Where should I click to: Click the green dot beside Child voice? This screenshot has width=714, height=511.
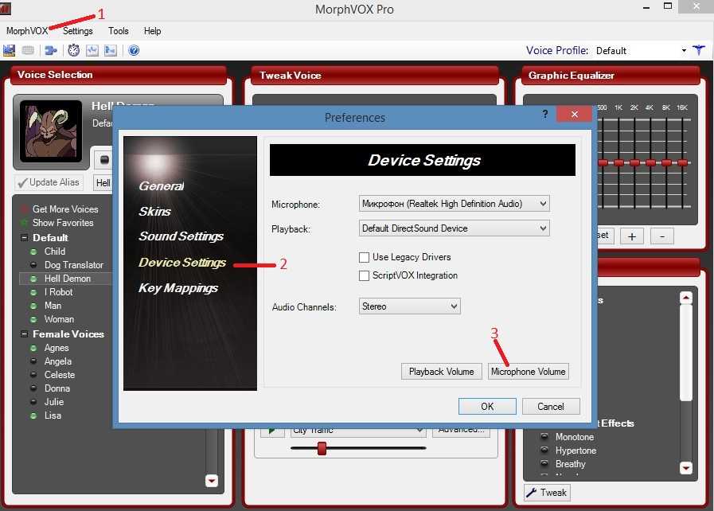(33, 252)
